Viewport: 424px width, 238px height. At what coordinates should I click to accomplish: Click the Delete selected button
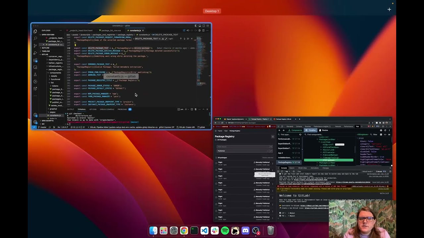pos(268,158)
